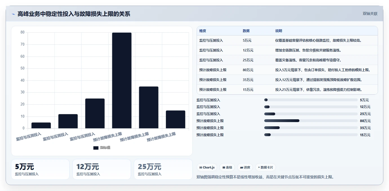The image size is (389, 191).
Task: Click the chart bar with value 35
Action: click(149, 107)
